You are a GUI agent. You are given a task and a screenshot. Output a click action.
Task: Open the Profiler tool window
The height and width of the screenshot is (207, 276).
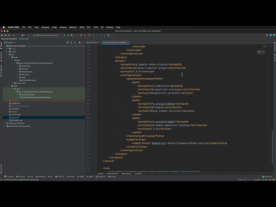coord(71,176)
